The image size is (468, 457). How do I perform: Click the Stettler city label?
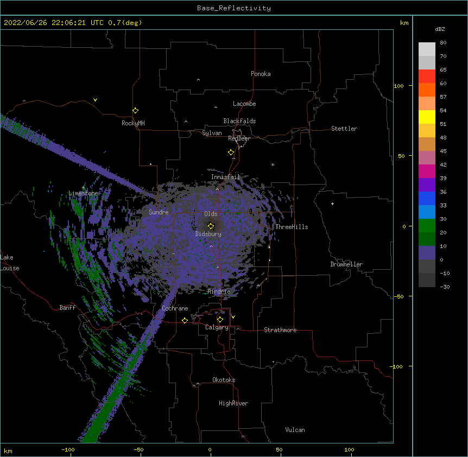pos(344,129)
